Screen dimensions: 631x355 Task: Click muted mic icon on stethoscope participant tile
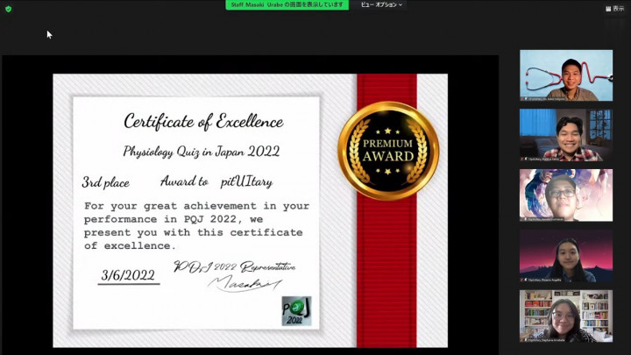pyautogui.click(x=524, y=99)
